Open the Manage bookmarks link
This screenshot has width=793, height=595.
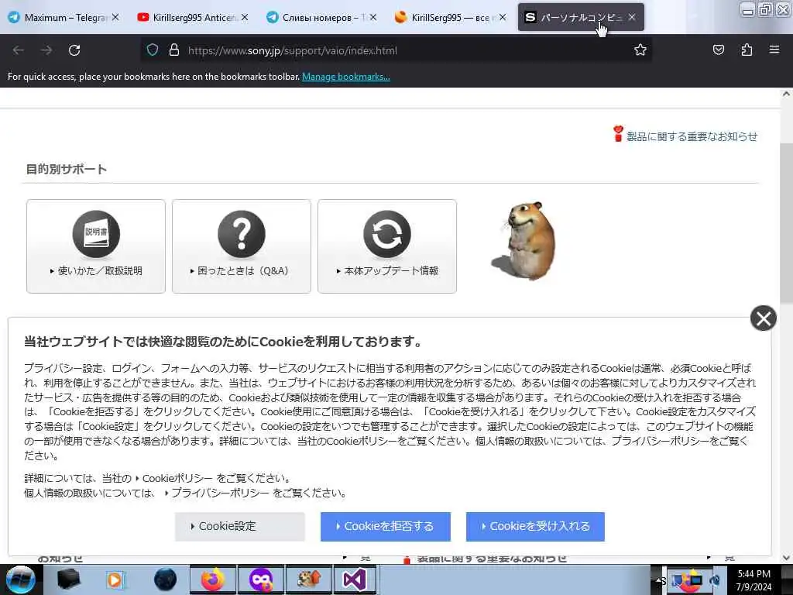pos(346,77)
